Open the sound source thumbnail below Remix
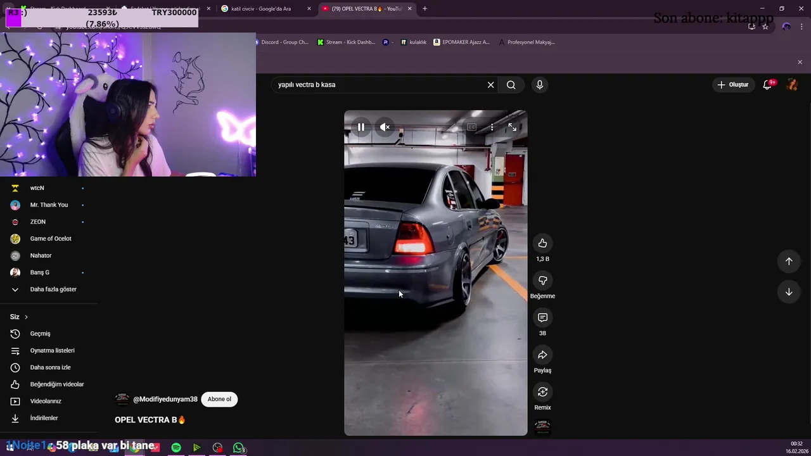 coord(542,427)
